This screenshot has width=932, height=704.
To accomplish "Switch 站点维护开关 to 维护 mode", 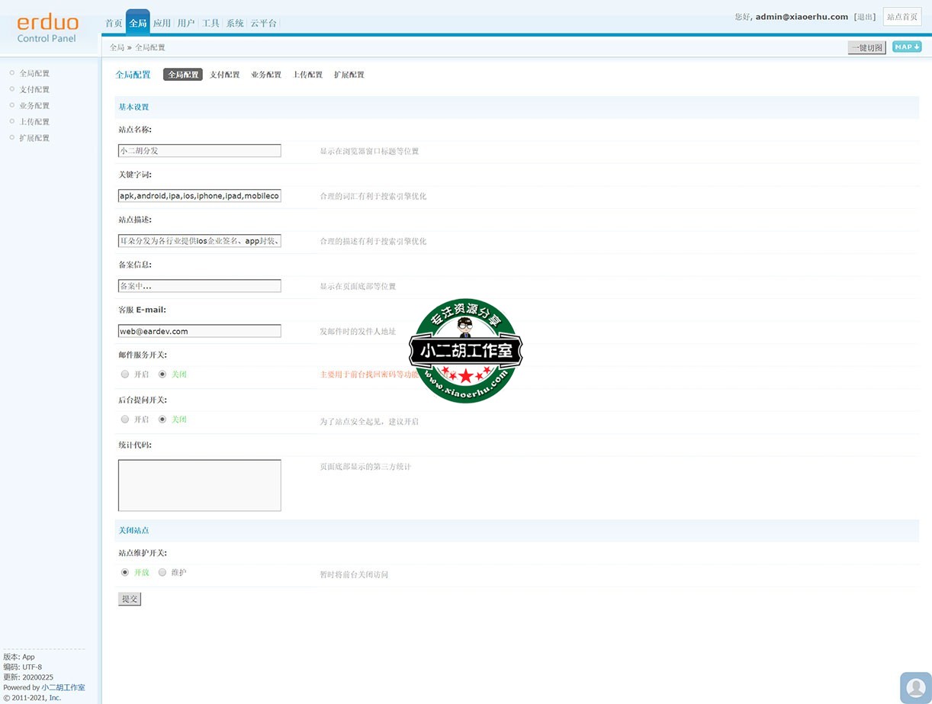I will pyautogui.click(x=162, y=572).
